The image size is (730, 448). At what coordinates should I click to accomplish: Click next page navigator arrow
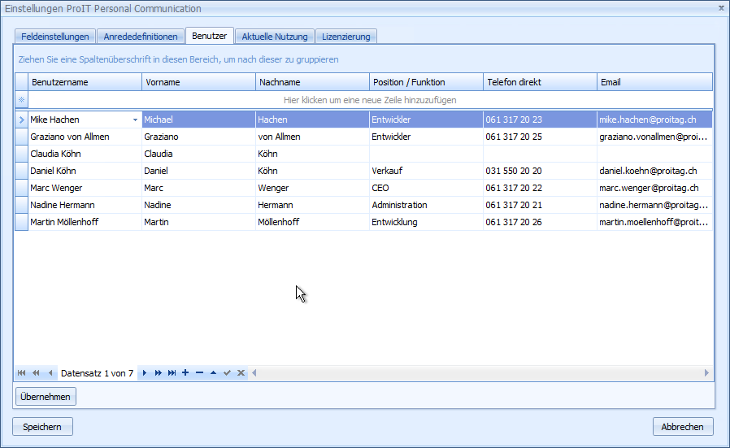click(158, 373)
